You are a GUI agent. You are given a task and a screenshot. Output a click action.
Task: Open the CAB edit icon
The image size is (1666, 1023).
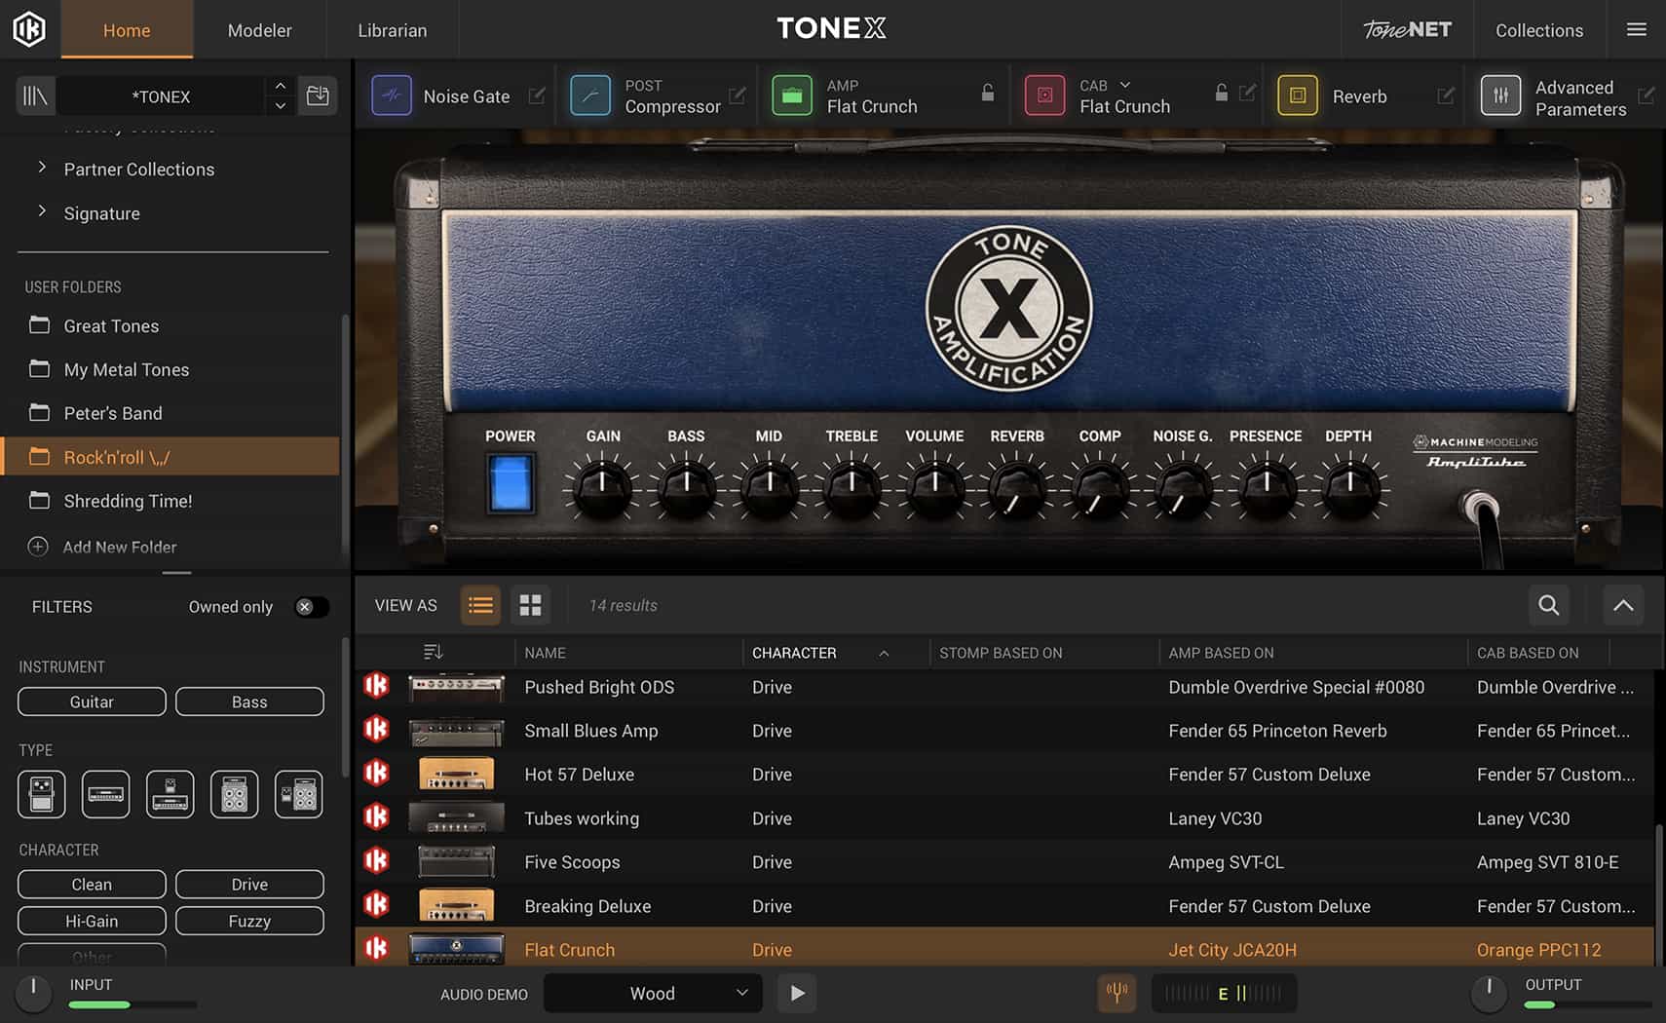tap(1247, 94)
